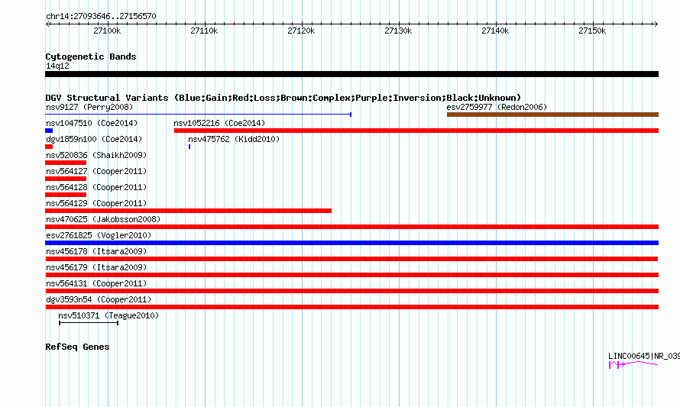This screenshot has width=680, height=407.
Task: Click the nsv470625 (Jakobsson2008) label
Action: pos(103,219)
